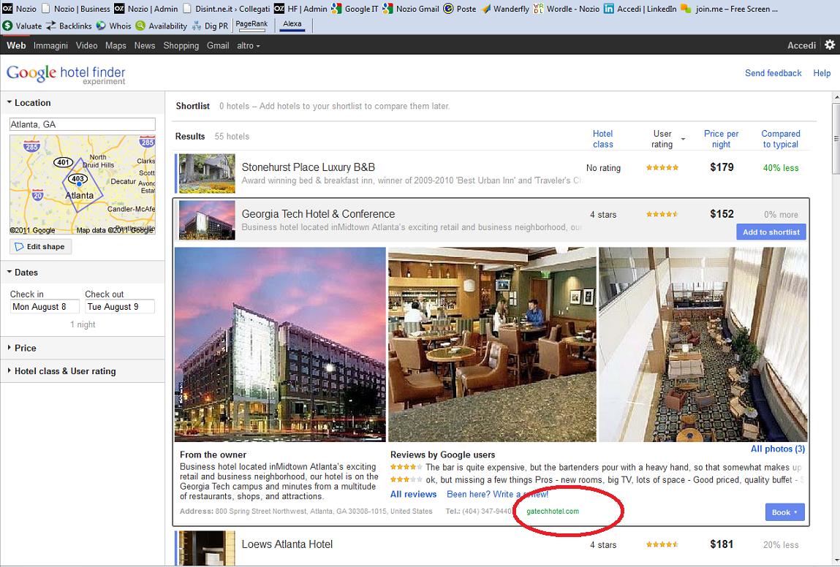
Task: Open Maps in the Google bar
Action: click(116, 45)
